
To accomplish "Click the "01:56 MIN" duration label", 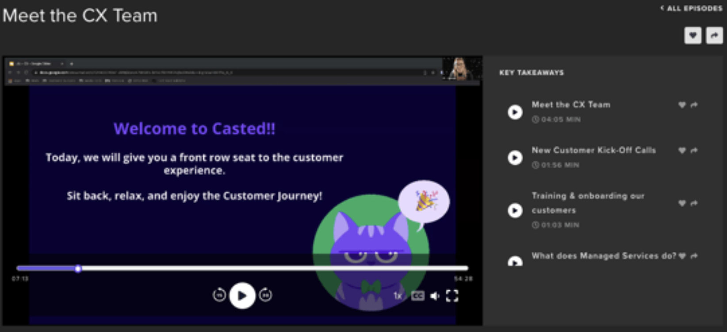I will point(555,165).
